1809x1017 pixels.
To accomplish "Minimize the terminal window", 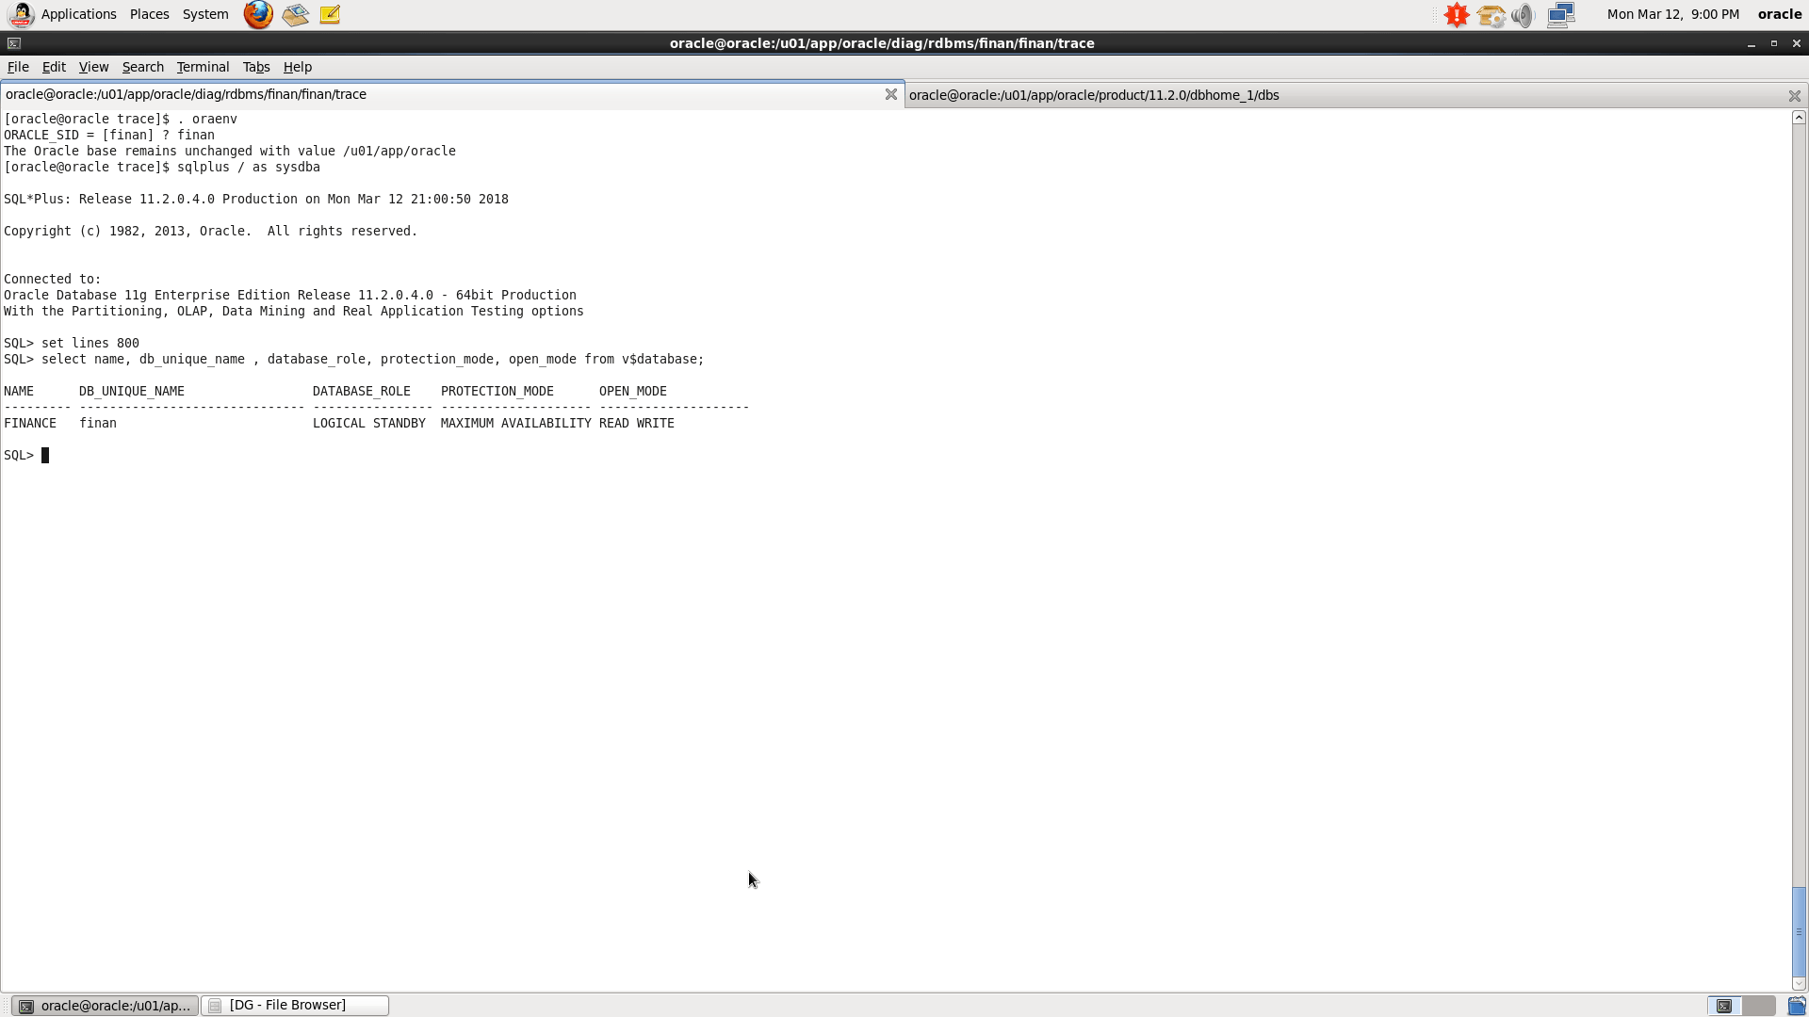I will (x=1751, y=43).
